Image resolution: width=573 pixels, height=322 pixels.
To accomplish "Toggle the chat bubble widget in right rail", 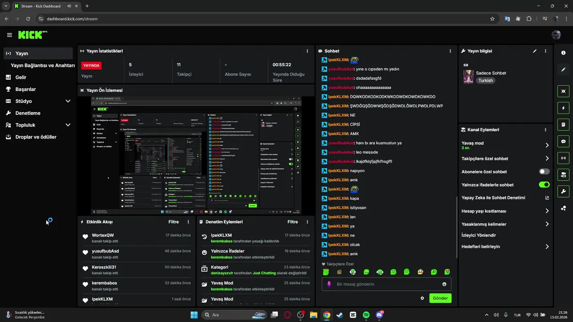I will [564, 141].
